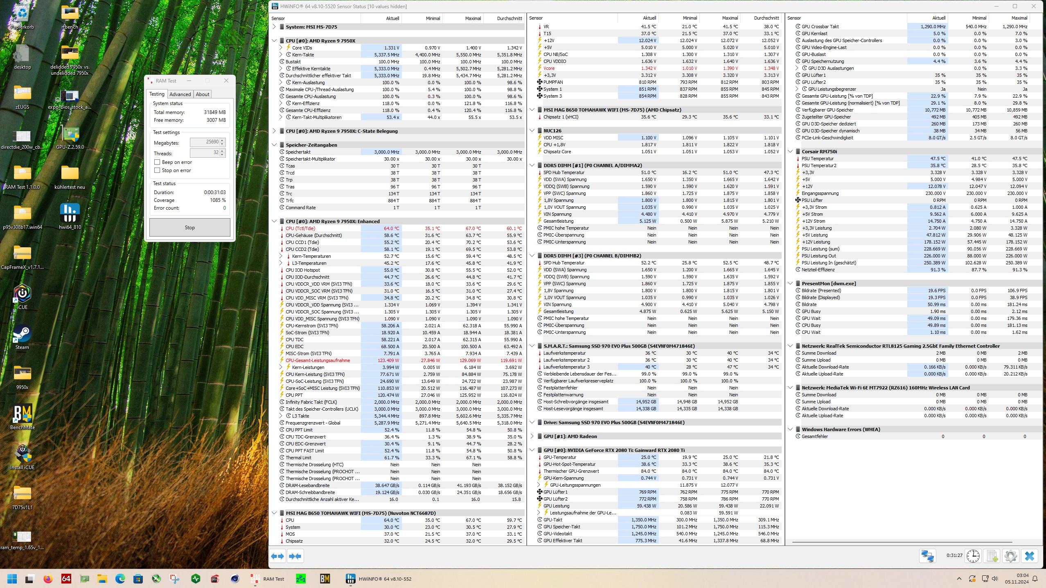Launch Steam from the desktop

(x=22, y=338)
